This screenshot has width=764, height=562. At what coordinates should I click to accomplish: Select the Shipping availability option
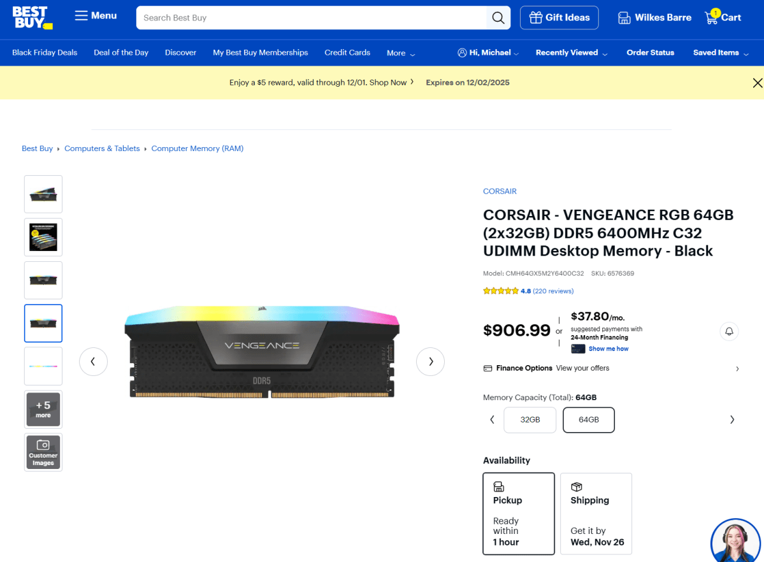pyautogui.click(x=596, y=514)
